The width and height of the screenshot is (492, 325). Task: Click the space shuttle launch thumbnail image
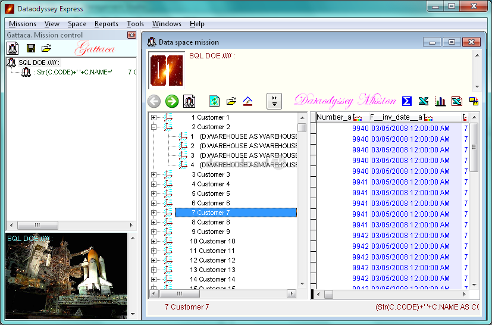[66, 275]
